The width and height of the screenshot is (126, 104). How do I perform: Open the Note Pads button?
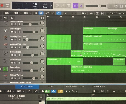tap(116, 6)
